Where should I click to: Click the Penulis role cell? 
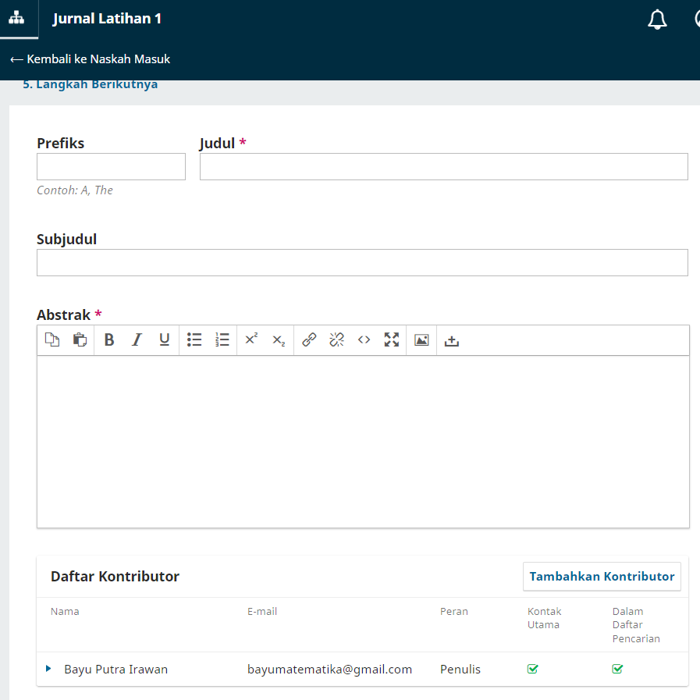(x=460, y=670)
